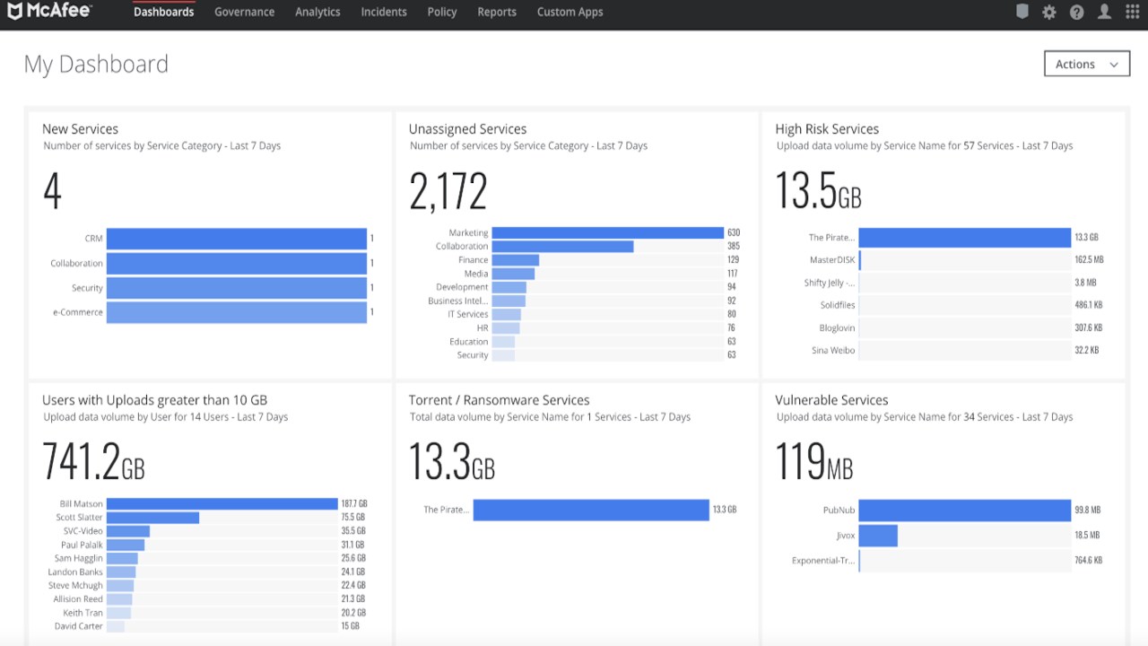Click the Jivox bar in Vulnerable Services
Image resolution: width=1148 pixels, height=646 pixels.
click(x=878, y=536)
